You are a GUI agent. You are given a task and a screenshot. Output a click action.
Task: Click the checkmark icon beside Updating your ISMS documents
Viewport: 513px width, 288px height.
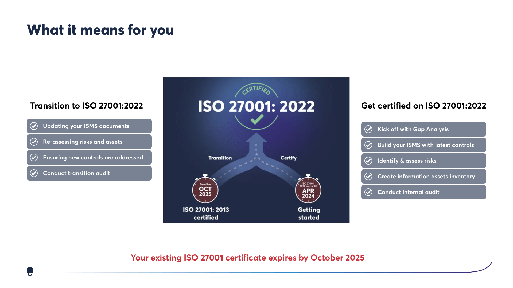click(34, 126)
